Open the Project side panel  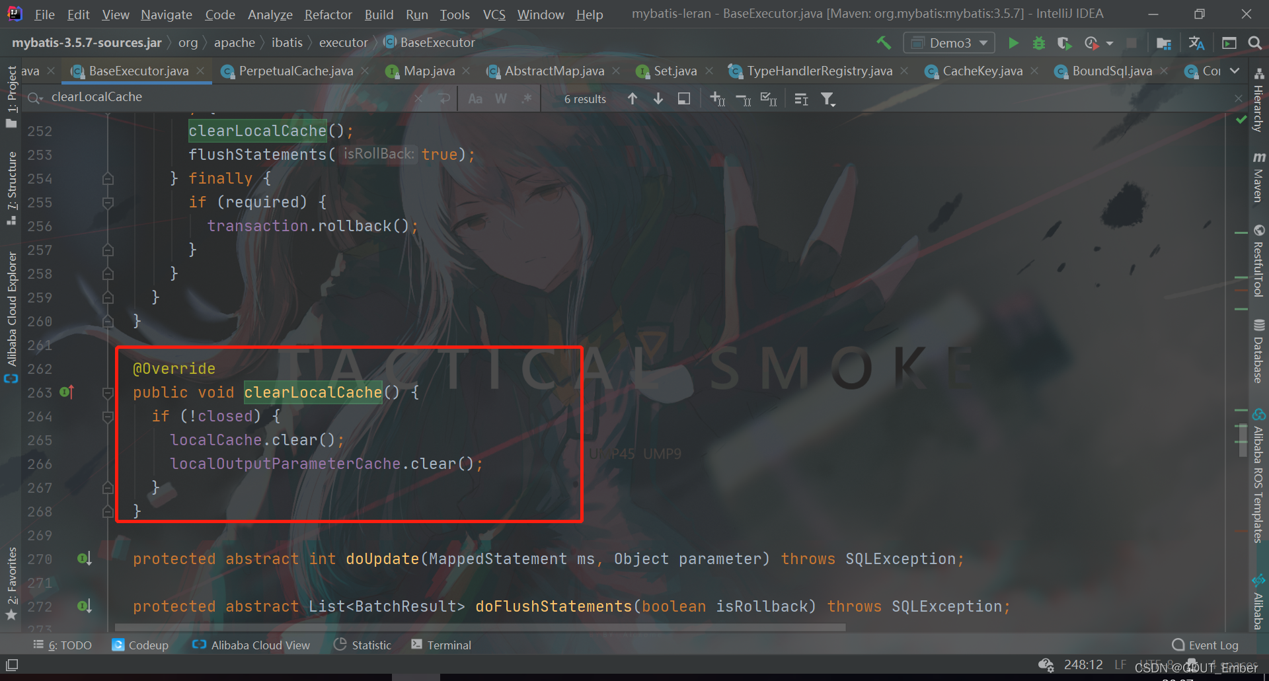tap(11, 96)
